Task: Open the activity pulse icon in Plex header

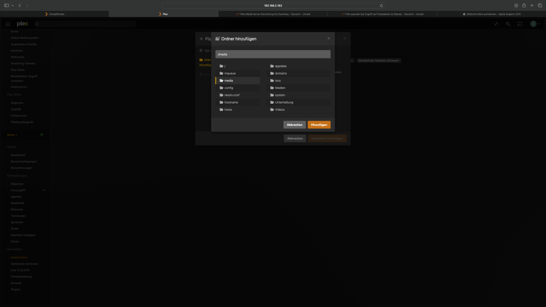Action: tap(496, 24)
